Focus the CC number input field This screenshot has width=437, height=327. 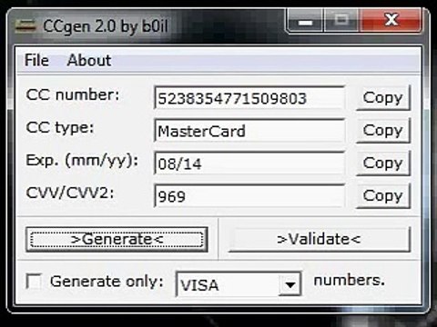(x=249, y=98)
